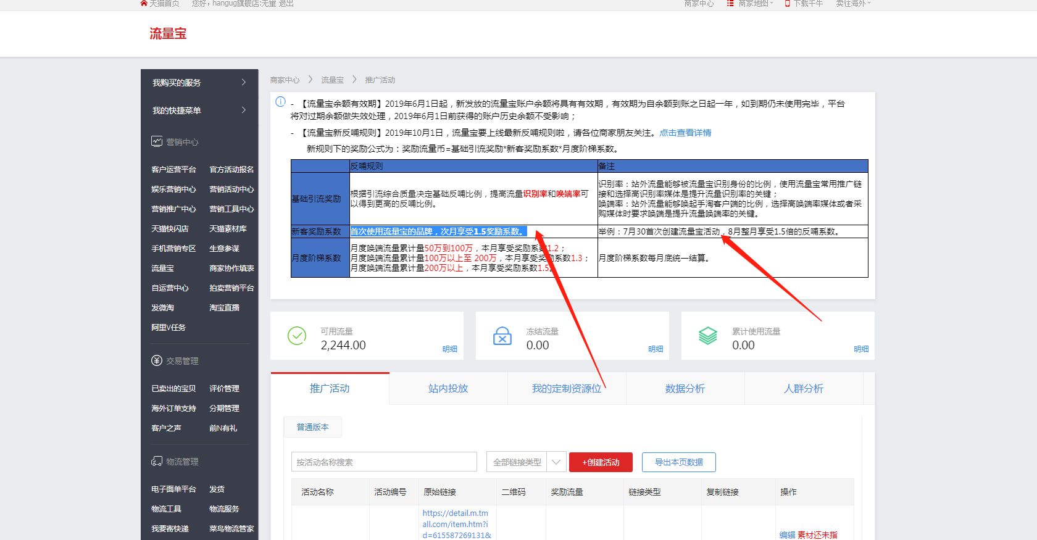1037x540 pixels.
Task: Click the red +创建活动 button
Action: [601, 462]
